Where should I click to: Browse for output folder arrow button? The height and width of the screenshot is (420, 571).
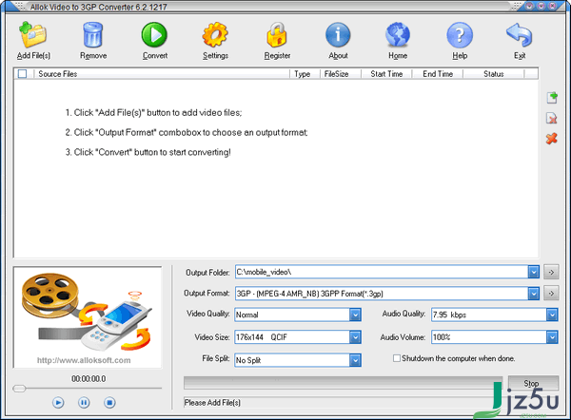tap(551, 272)
